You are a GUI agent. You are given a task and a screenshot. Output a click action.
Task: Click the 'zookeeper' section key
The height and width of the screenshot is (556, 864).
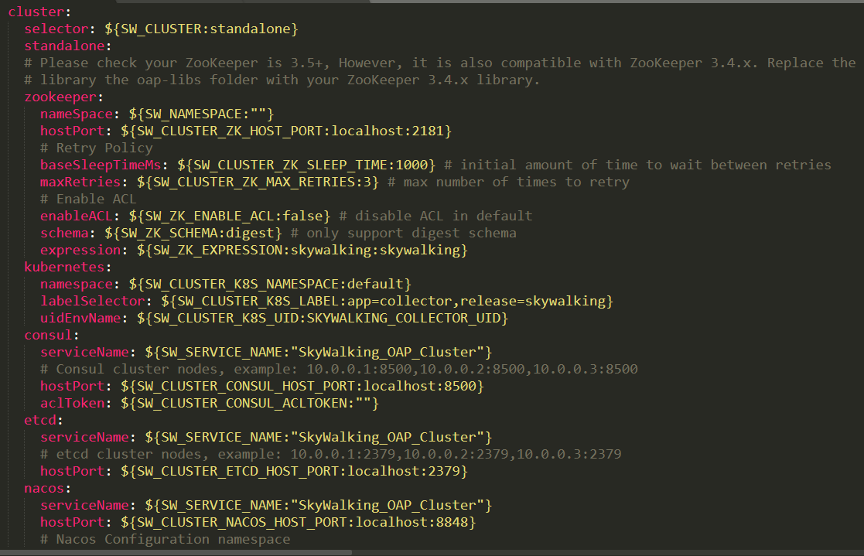60,97
